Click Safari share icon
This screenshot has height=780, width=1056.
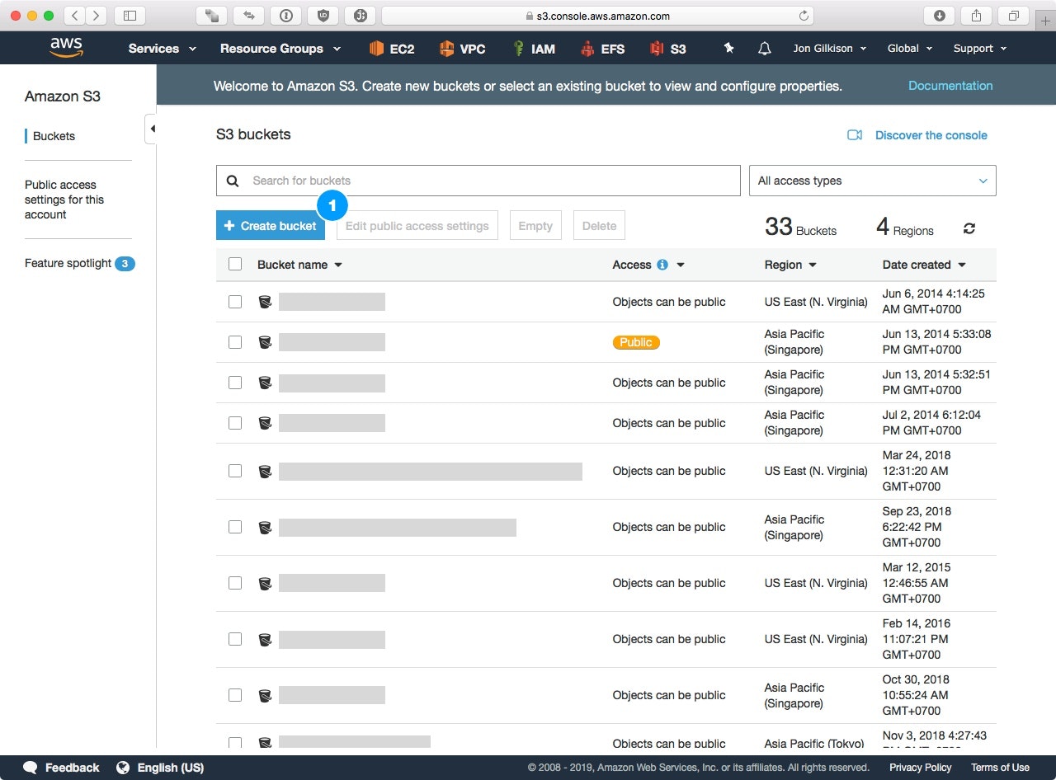(976, 16)
